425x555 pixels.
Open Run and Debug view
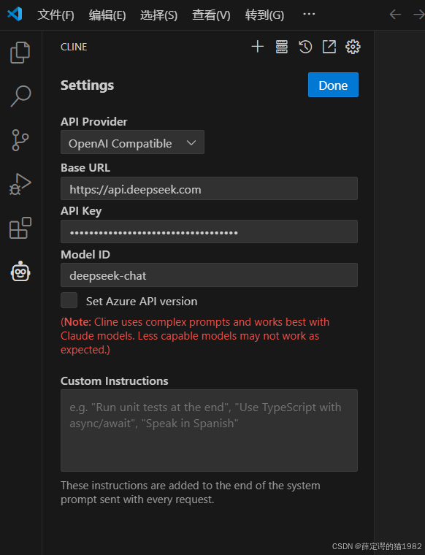click(x=20, y=185)
